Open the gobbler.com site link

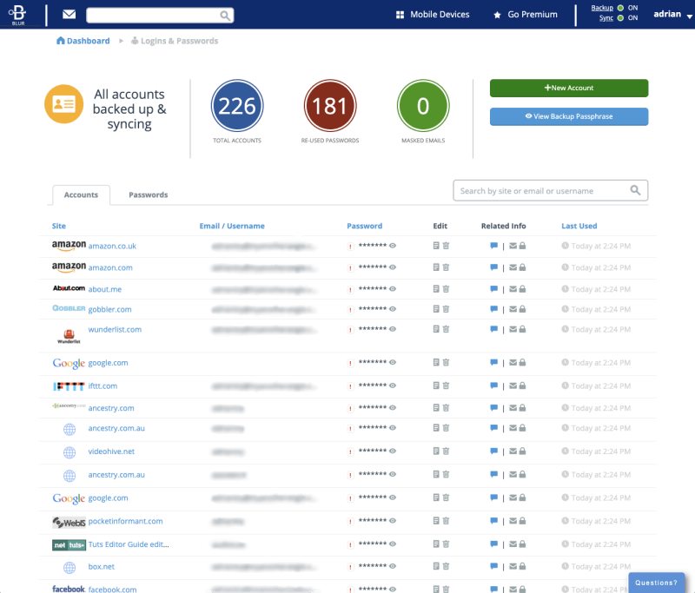[x=110, y=309]
